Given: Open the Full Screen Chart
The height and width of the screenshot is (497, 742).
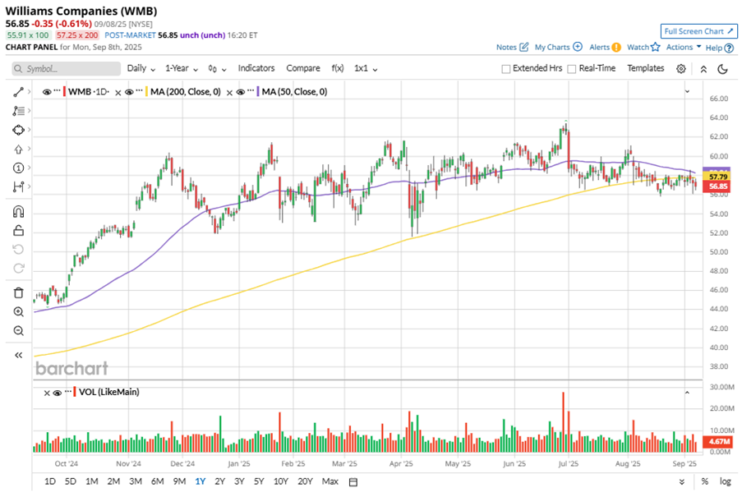Looking at the screenshot, I should coord(699,31).
